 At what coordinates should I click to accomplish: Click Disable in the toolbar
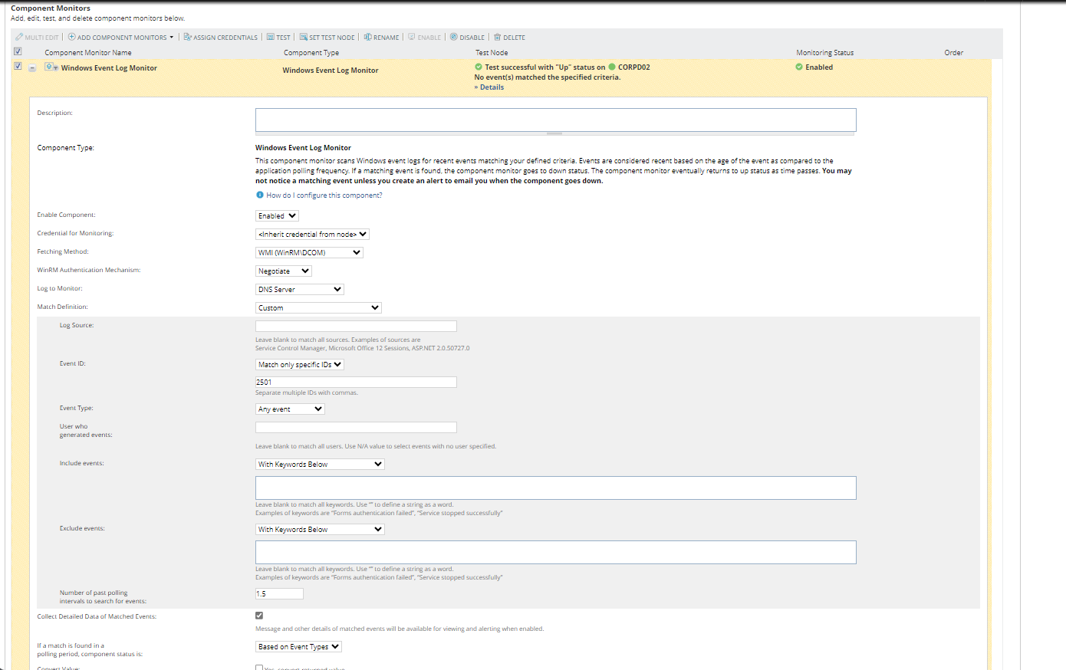click(472, 38)
